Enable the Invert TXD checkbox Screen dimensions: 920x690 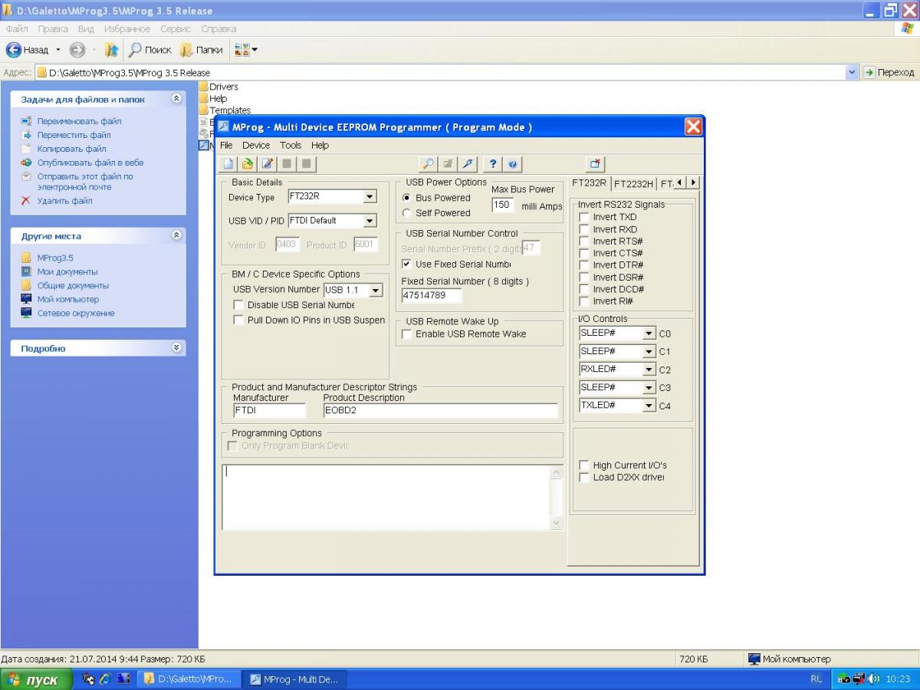584,217
